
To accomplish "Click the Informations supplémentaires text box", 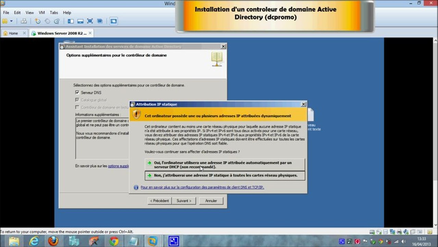I will (x=102, y=139).
